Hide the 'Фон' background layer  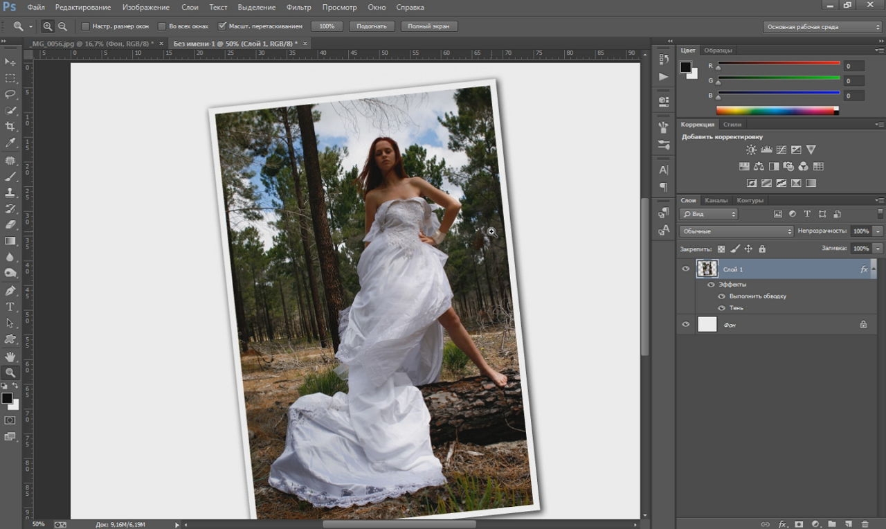click(x=686, y=324)
